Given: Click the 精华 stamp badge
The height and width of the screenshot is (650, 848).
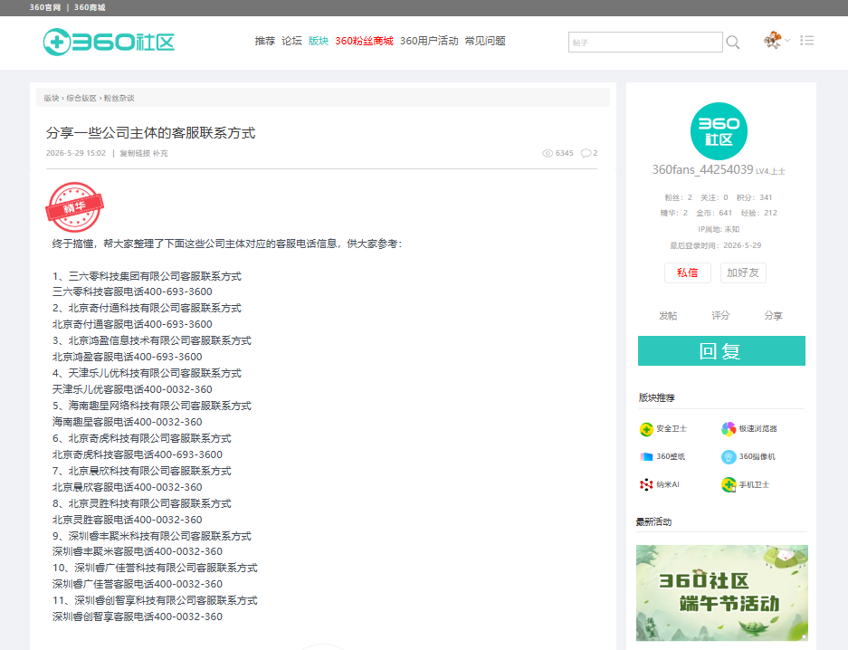Looking at the screenshot, I should (74, 207).
